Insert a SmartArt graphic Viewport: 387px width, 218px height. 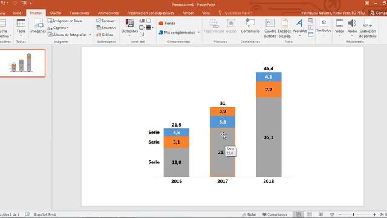click(x=106, y=28)
